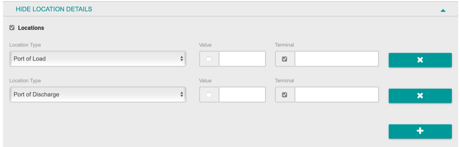460x147 pixels.
Task: Enable Value checkbox for Port of Load
Action: pos(209,59)
